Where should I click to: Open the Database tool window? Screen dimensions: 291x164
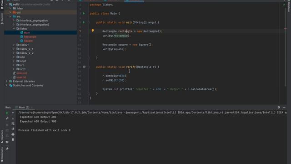point(289,6)
